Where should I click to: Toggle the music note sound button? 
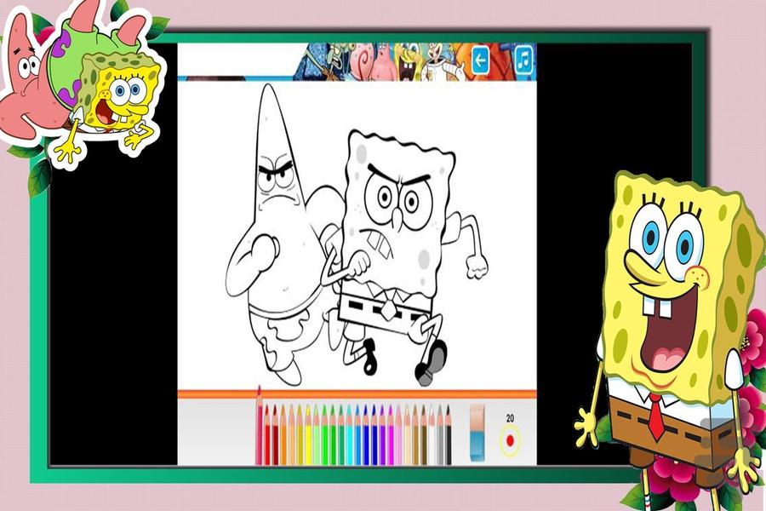524,60
